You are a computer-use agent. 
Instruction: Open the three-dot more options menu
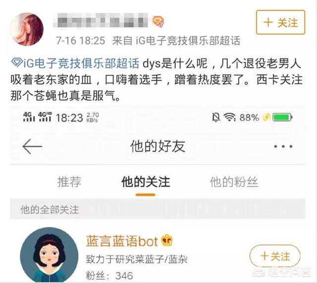pyautogui.click(x=283, y=146)
